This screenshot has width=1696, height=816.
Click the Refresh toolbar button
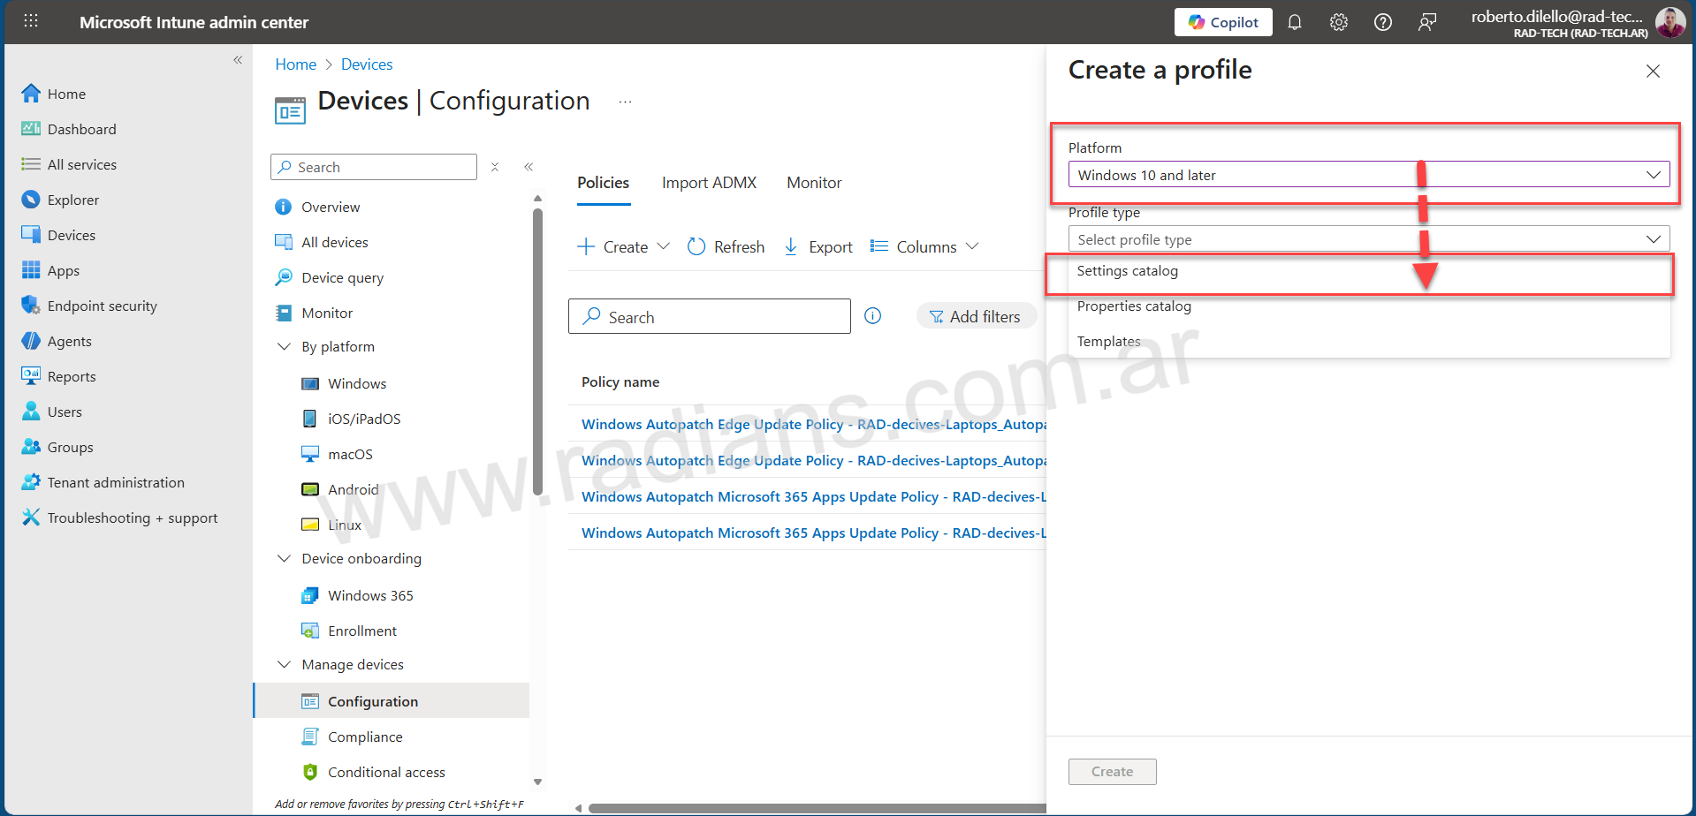(726, 247)
